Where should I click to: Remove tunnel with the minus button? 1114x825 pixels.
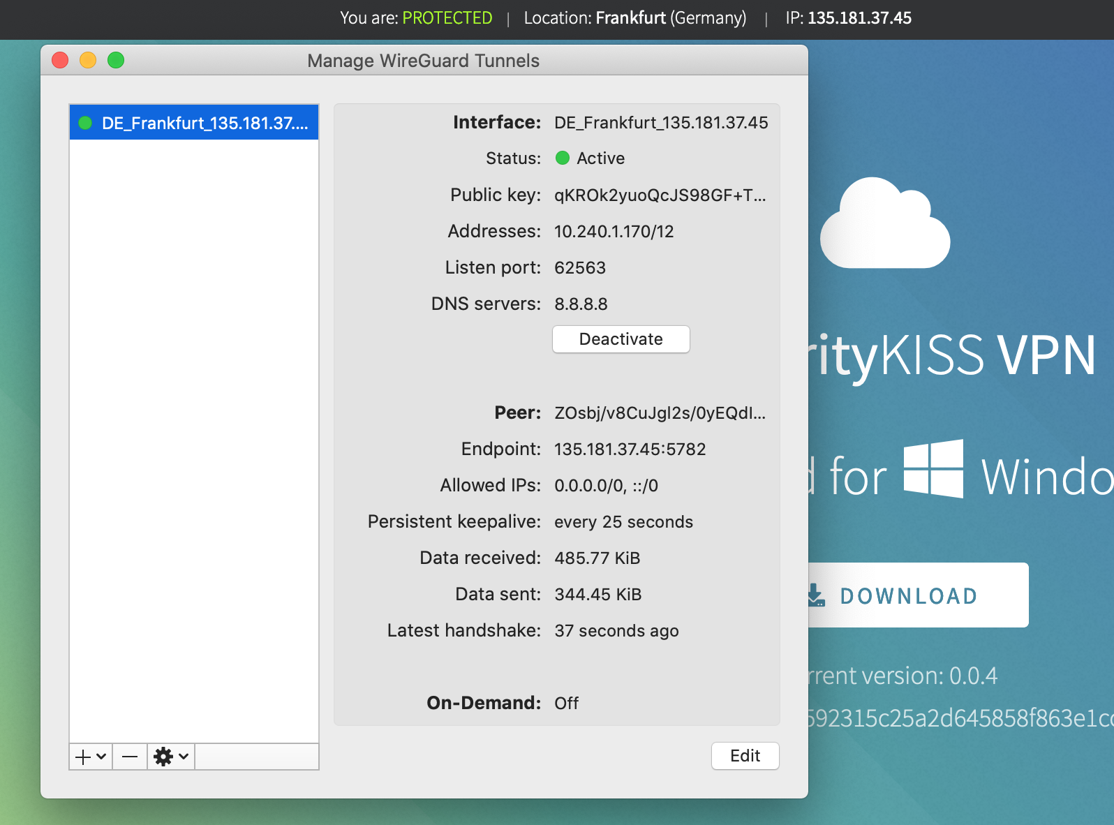[130, 757]
